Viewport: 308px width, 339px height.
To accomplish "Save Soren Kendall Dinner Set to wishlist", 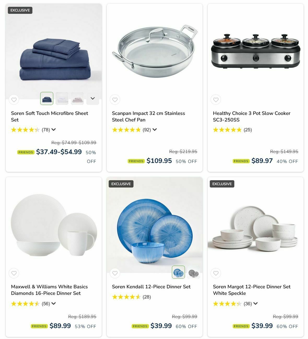I will [115, 273].
